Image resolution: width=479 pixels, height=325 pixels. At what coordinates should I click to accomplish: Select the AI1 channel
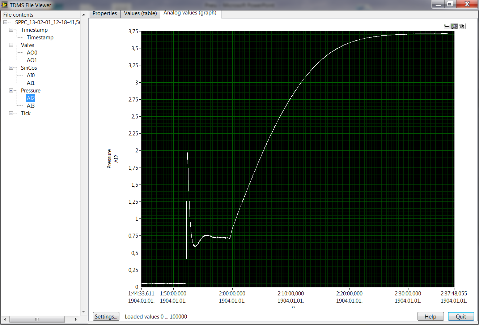[x=31, y=83]
